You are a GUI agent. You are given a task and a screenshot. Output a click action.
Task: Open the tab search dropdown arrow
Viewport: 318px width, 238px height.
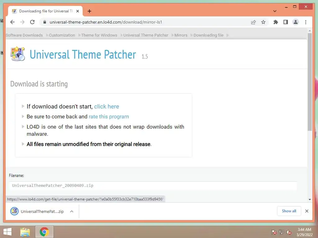tap(275, 11)
